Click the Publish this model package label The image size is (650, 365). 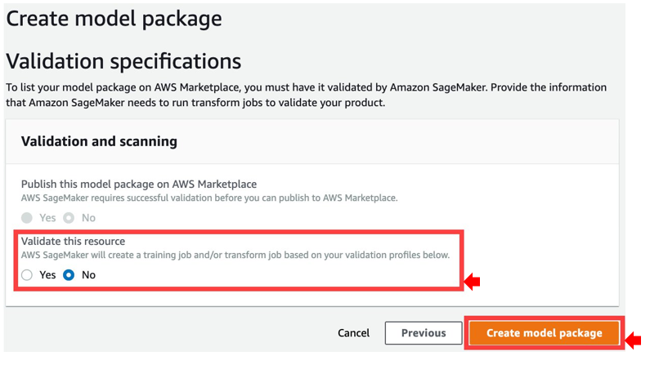[x=139, y=184]
